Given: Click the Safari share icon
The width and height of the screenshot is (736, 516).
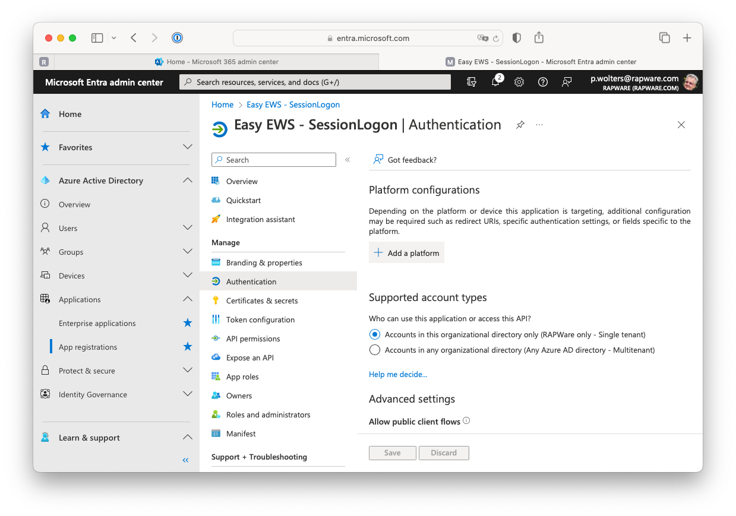Looking at the screenshot, I should pyautogui.click(x=539, y=37).
